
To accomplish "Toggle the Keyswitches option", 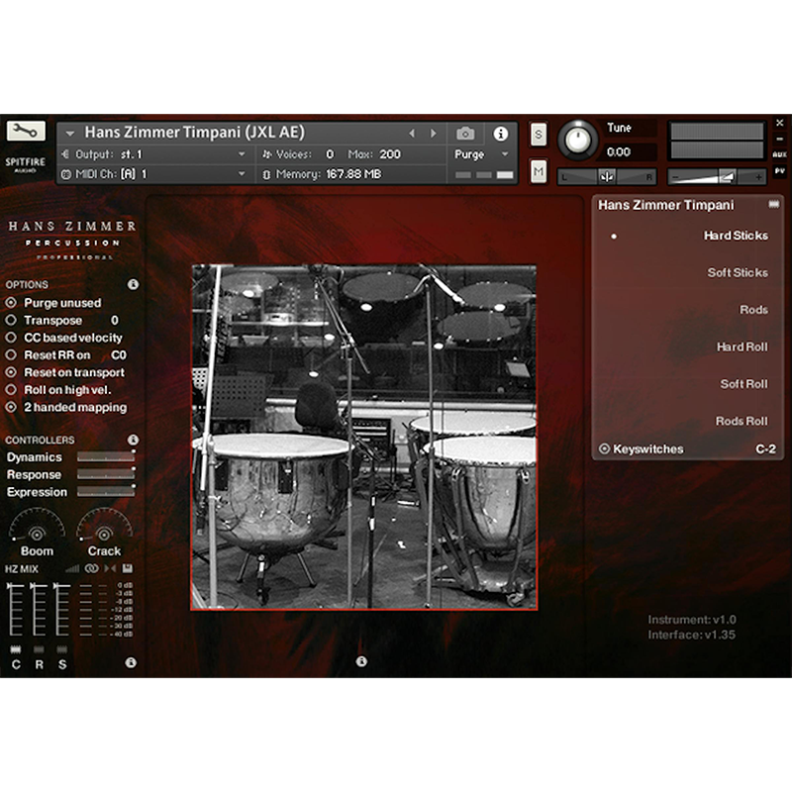I will [x=604, y=448].
